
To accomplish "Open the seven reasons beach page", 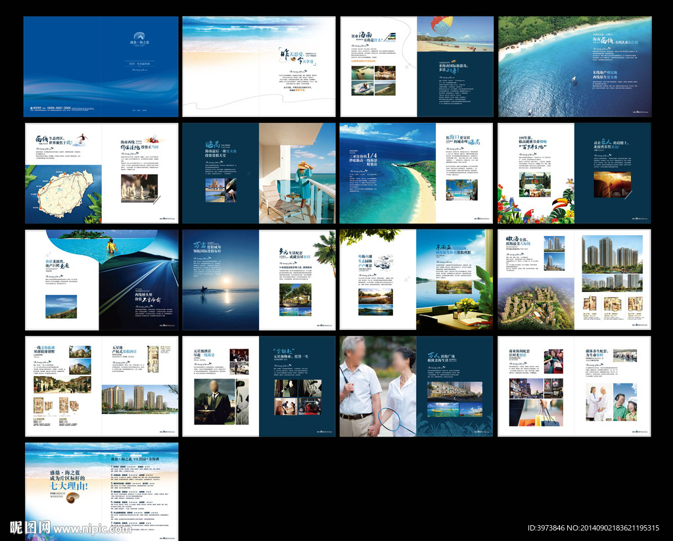I will coord(102,492).
